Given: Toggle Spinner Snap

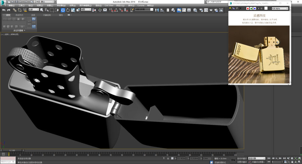Looking at the screenshot, I should click(126, 10).
